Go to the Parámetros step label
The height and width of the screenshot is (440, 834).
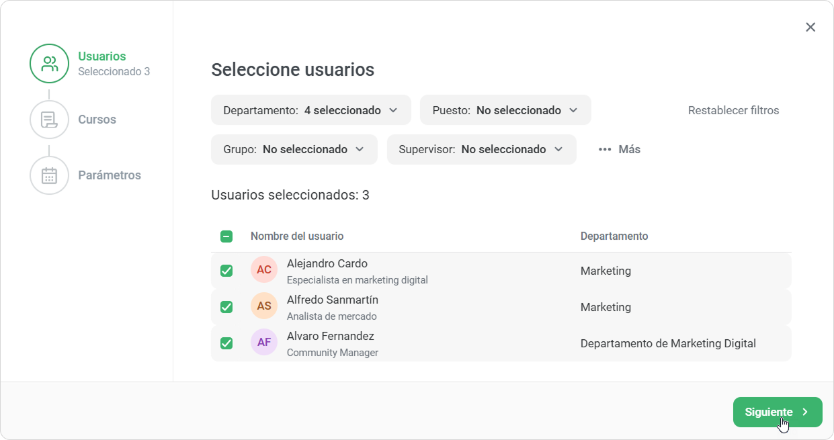110,175
